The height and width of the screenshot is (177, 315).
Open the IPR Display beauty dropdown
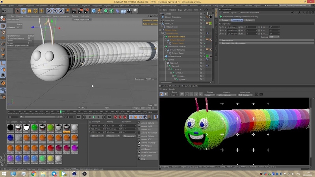[210, 95]
